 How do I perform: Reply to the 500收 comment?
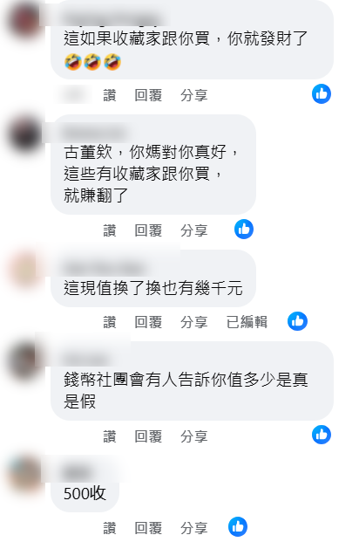coord(148,528)
